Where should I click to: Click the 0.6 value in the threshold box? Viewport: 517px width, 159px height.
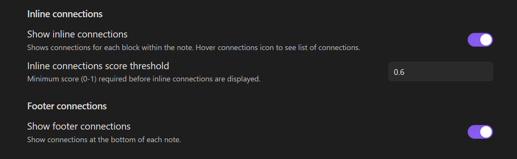[x=399, y=72]
